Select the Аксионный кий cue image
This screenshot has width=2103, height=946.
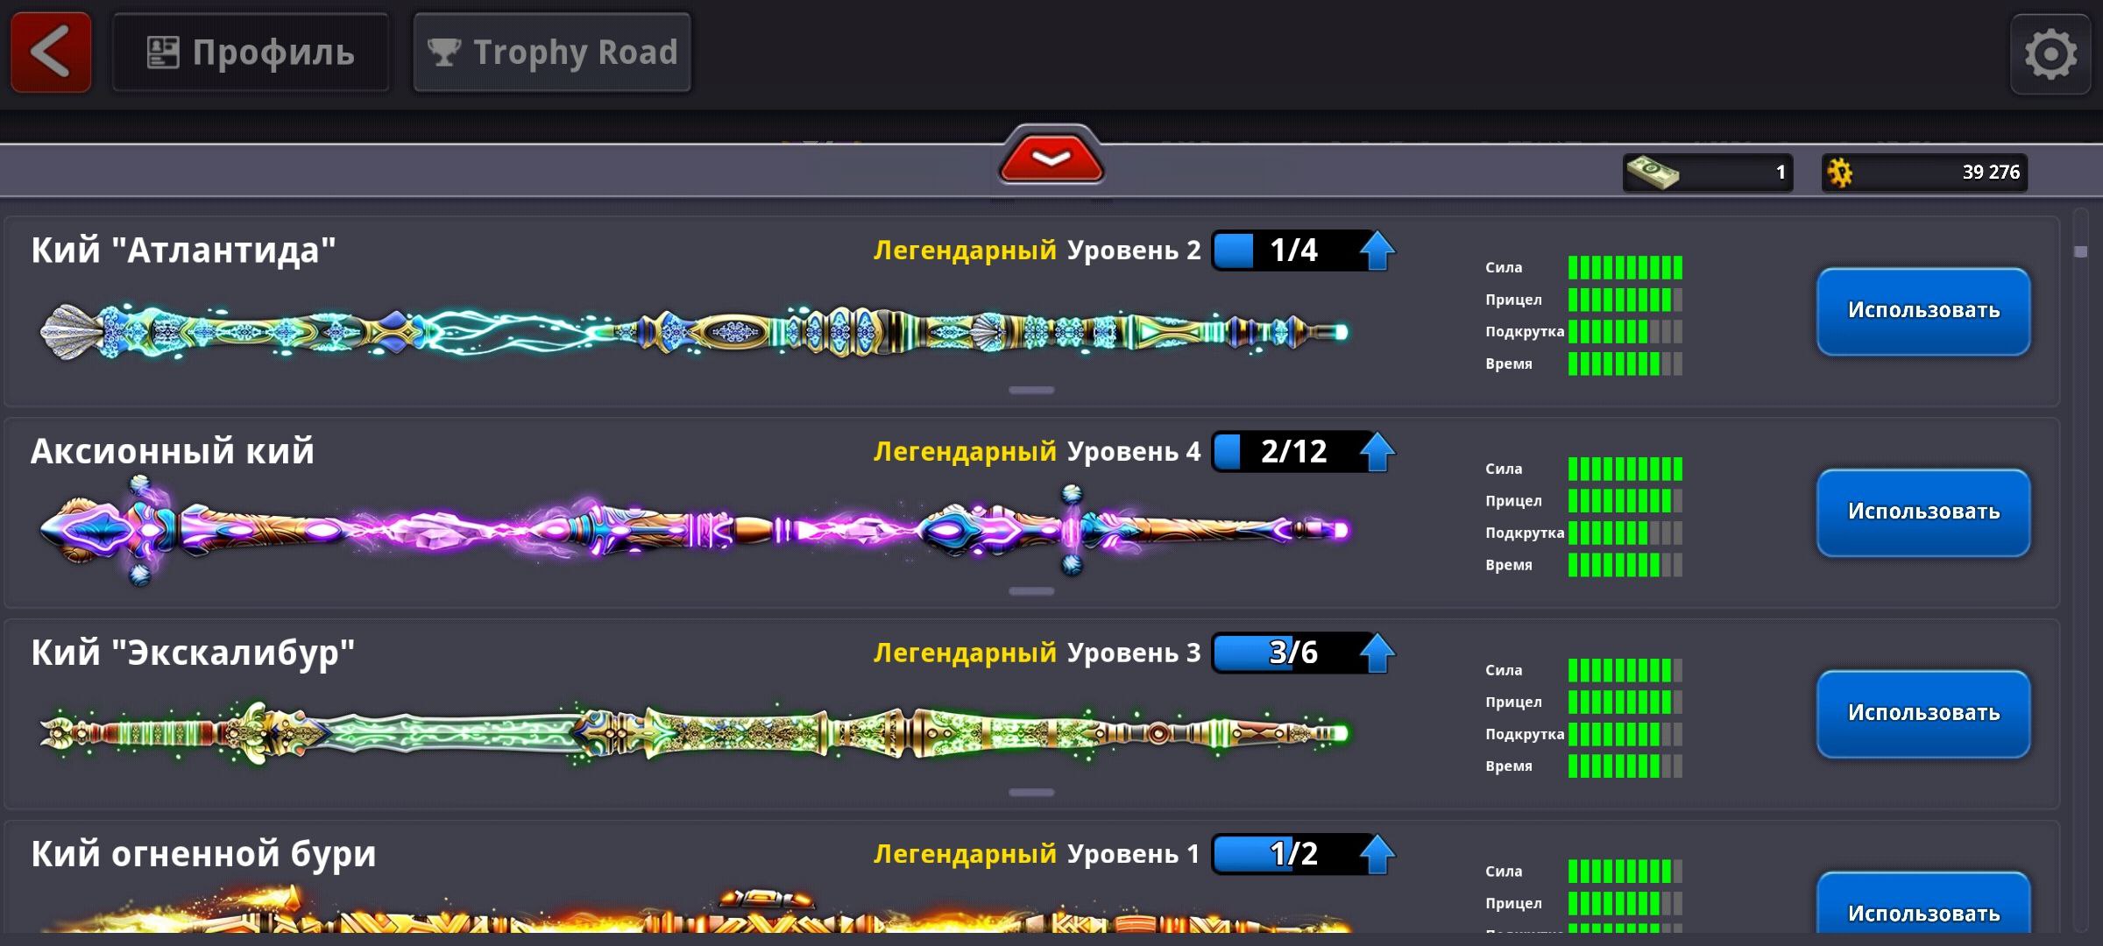coord(694,531)
